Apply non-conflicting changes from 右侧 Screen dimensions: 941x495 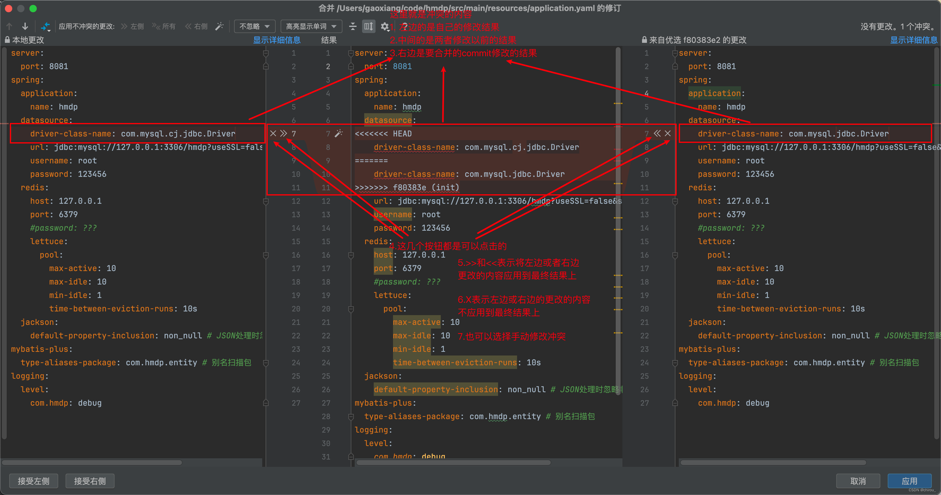(x=196, y=26)
